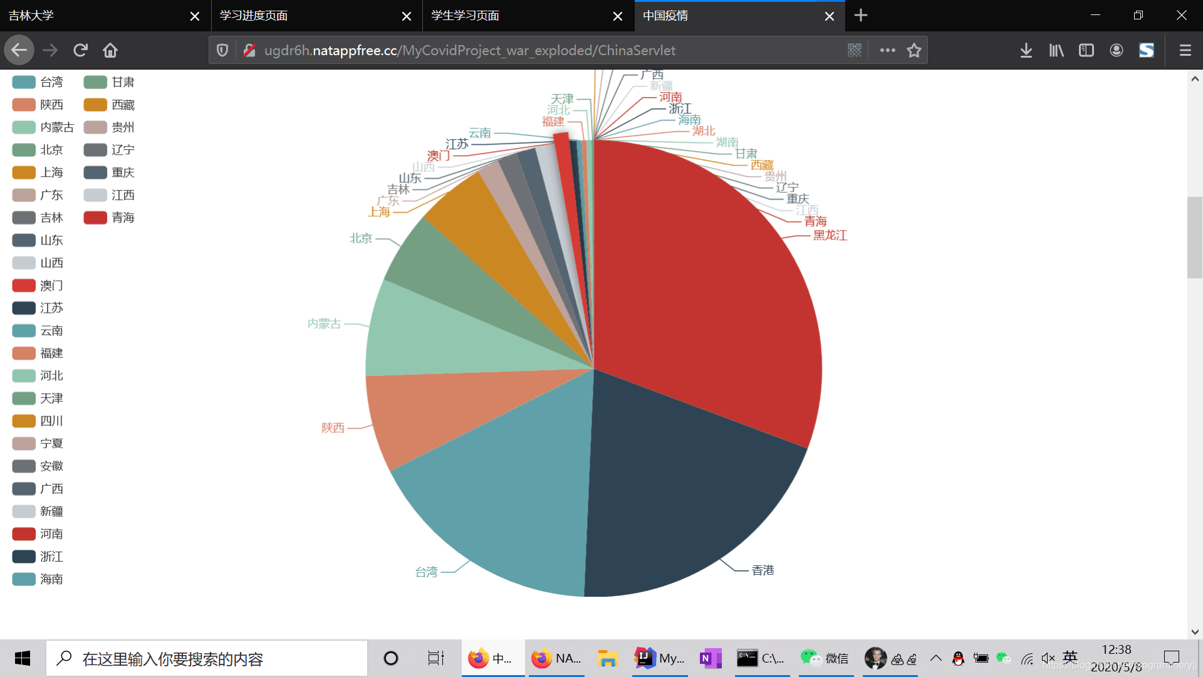Screen dimensions: 1203x677
Task: Open the Firefox account icon
Action: click(1117, 50)
